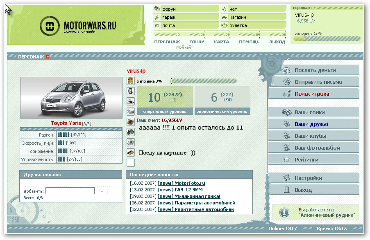Select the white part icon below the tire

pos(130,101)
